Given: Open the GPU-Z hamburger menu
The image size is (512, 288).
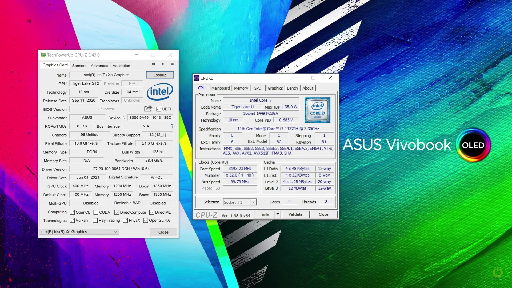Looking at the screenshot, I should pos(172,64).
